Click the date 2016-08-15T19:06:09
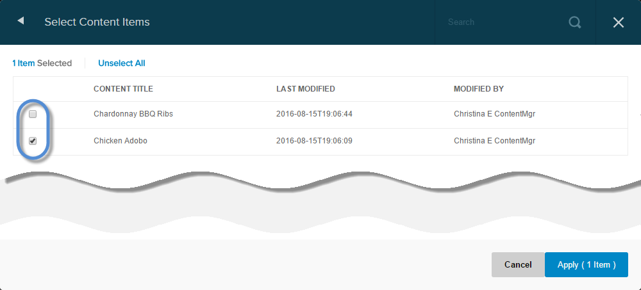Screen dimensions: 641x290 click(314, 141)
